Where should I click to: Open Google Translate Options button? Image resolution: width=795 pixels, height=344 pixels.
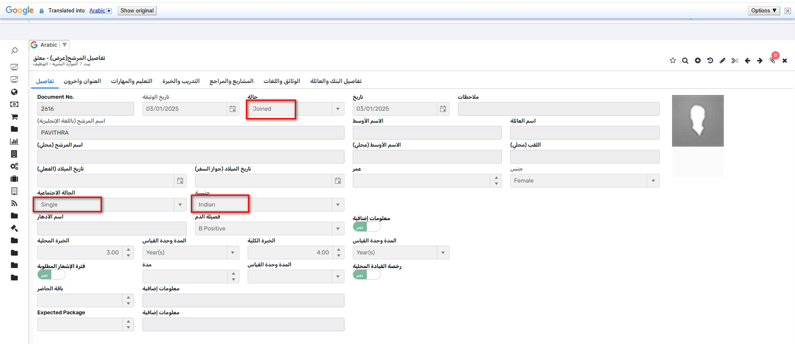click(x=764, y=11)
